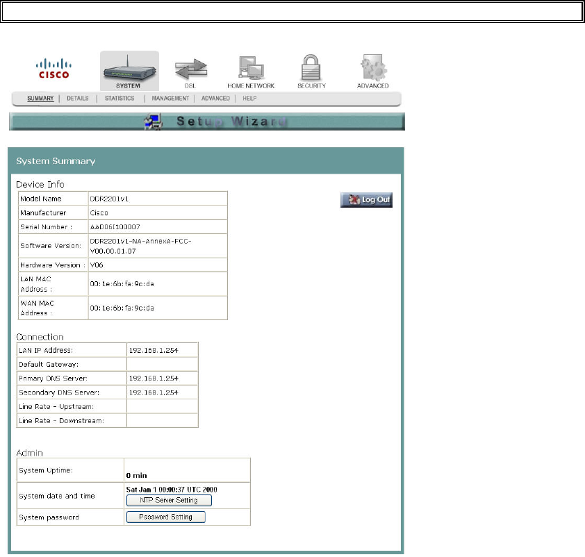Open the Home Network computers icon
Image resolution: width=585 pixels, height=557 pixels.
coord(251,68)
